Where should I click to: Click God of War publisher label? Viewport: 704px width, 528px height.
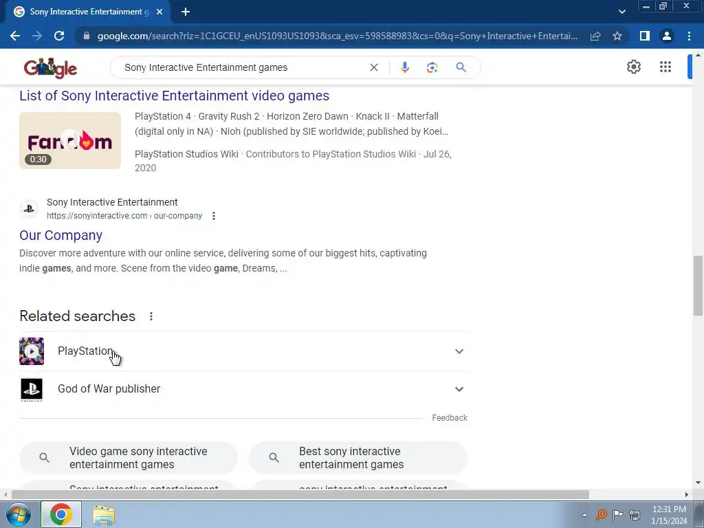[x=109, y=389]
